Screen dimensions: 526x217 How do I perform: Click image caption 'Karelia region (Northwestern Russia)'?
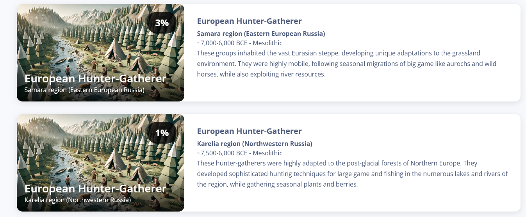[77, 200]
